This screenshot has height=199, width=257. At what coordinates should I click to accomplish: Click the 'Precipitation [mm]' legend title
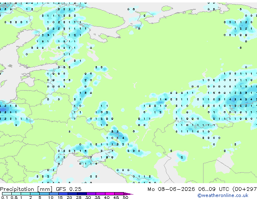(26, 189)
